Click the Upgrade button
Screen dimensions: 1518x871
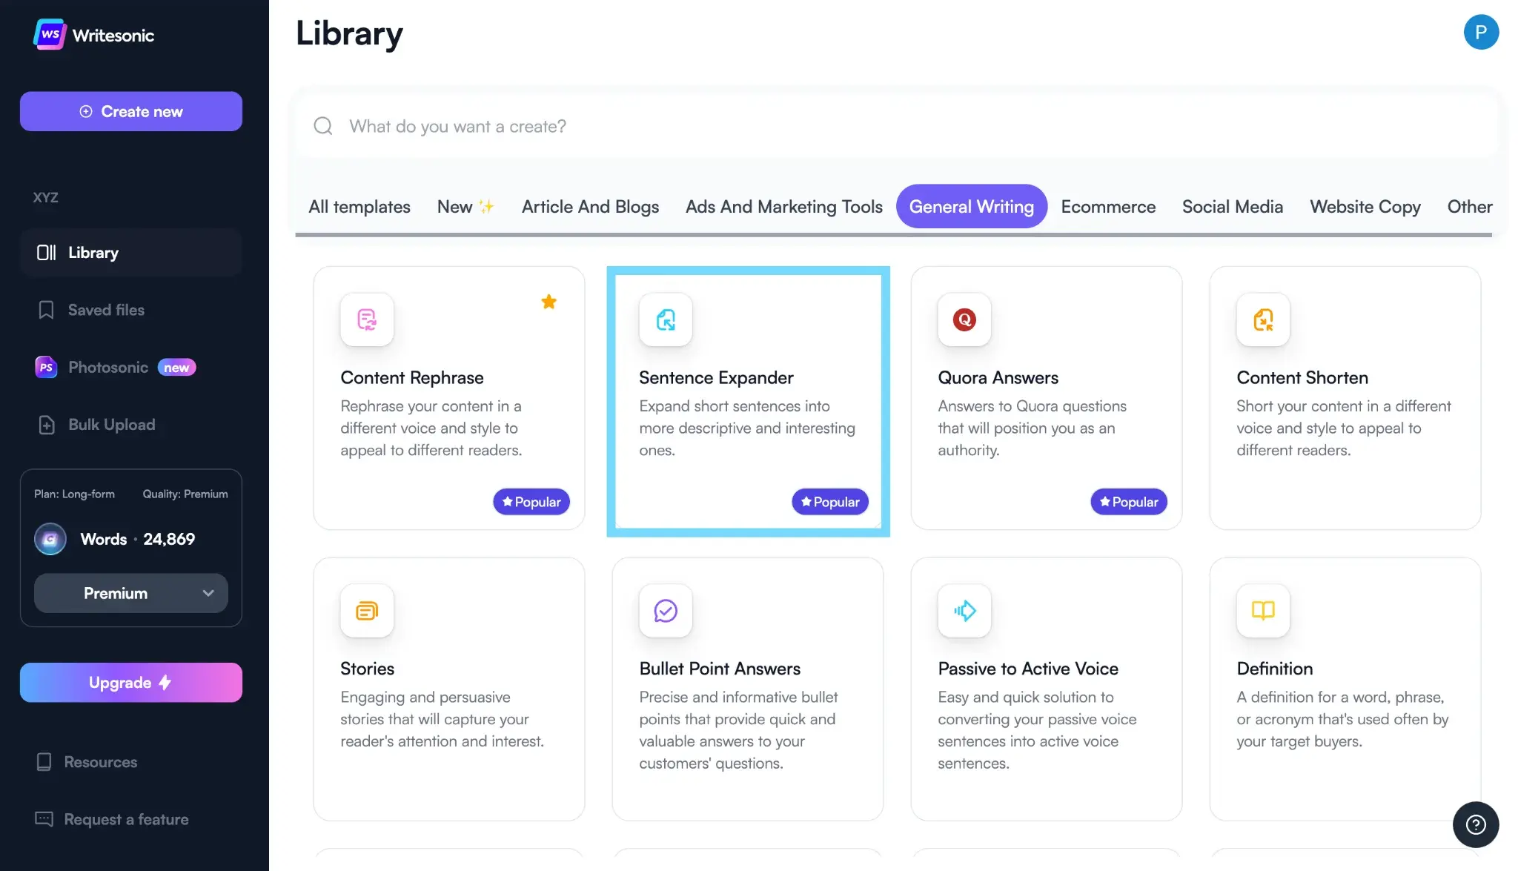(130, 682)
